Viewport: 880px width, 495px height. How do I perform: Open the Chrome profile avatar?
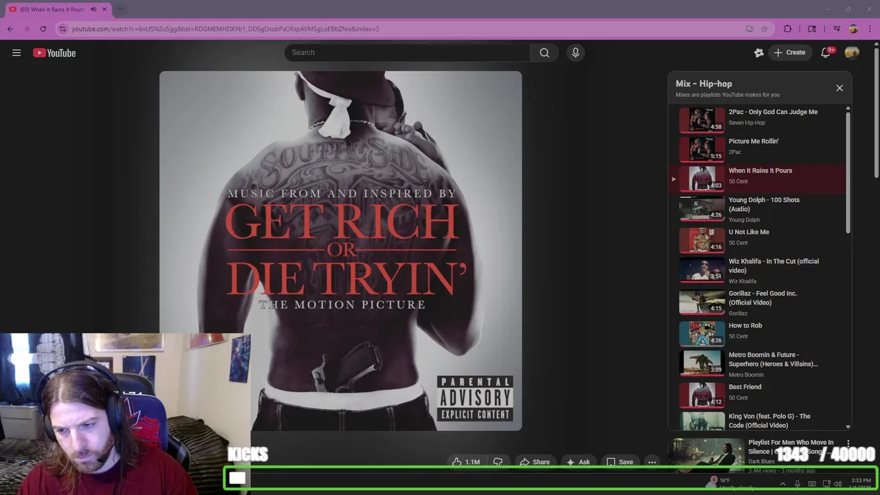853,29
